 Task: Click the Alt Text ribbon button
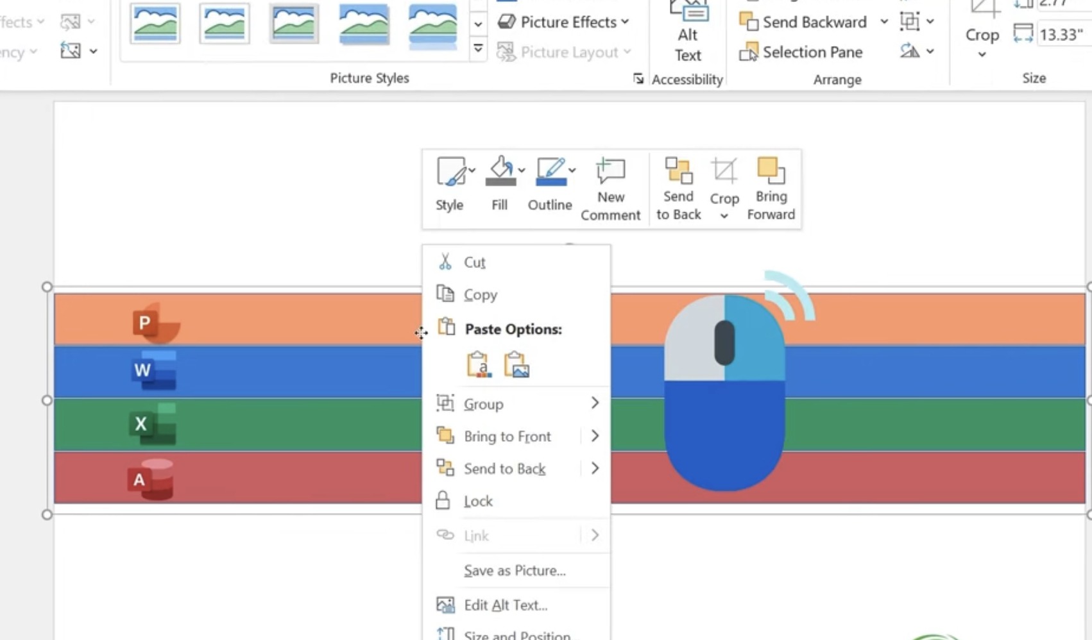click(x=688, y=33)
